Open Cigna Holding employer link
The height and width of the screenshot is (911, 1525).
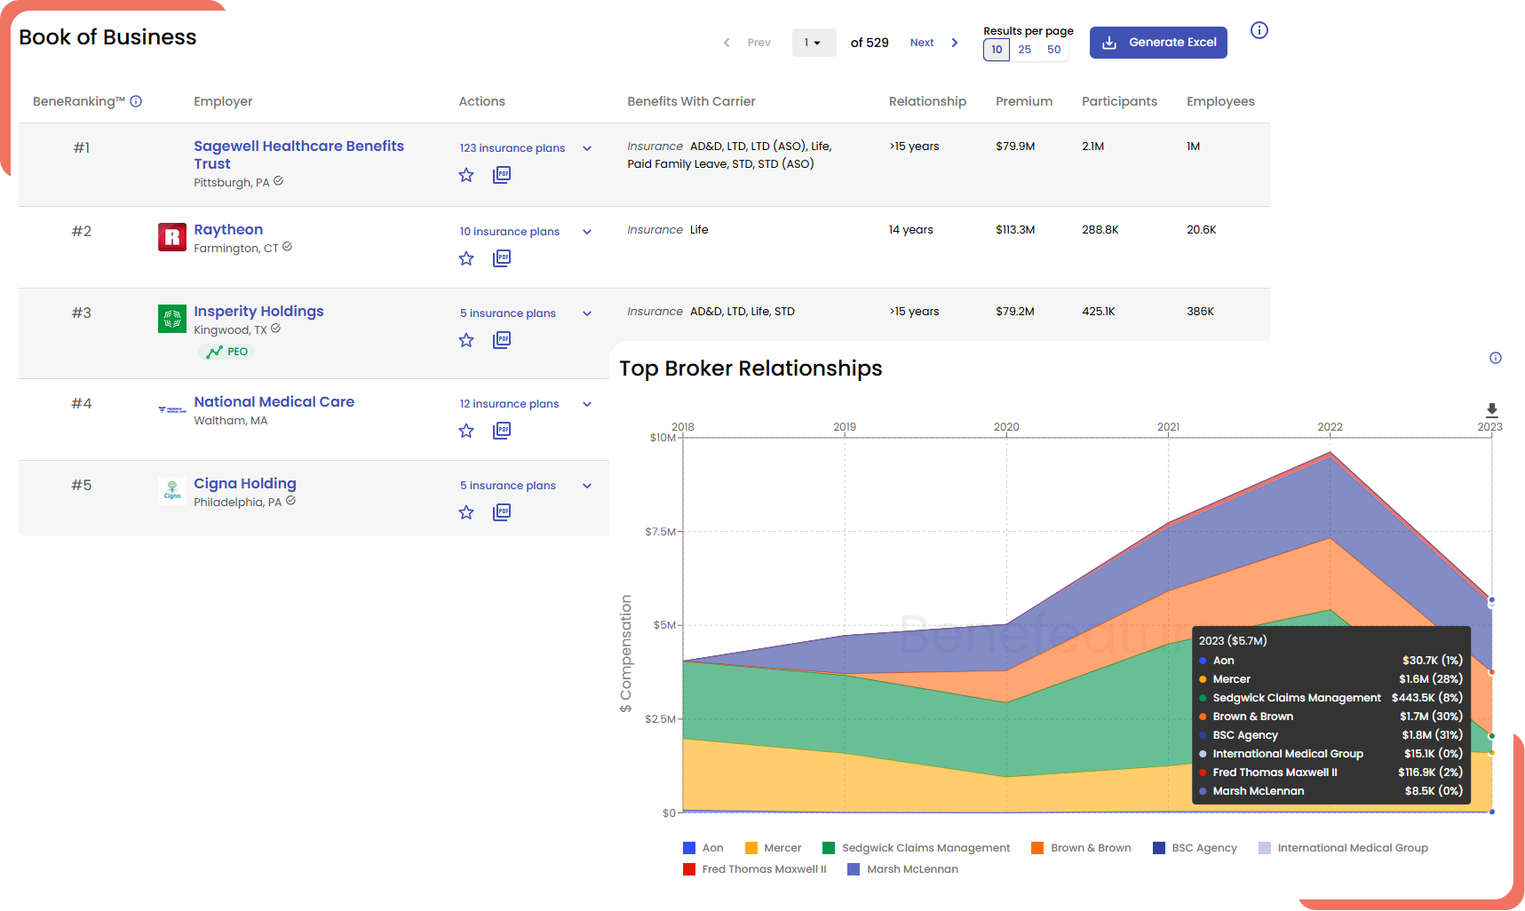click(x=245, y=483)
